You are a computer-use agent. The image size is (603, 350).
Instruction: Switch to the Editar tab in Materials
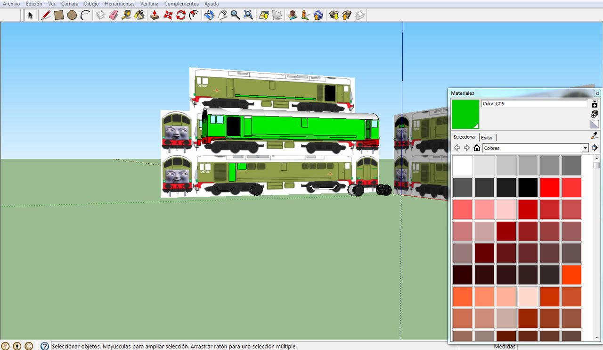(487, 137)
